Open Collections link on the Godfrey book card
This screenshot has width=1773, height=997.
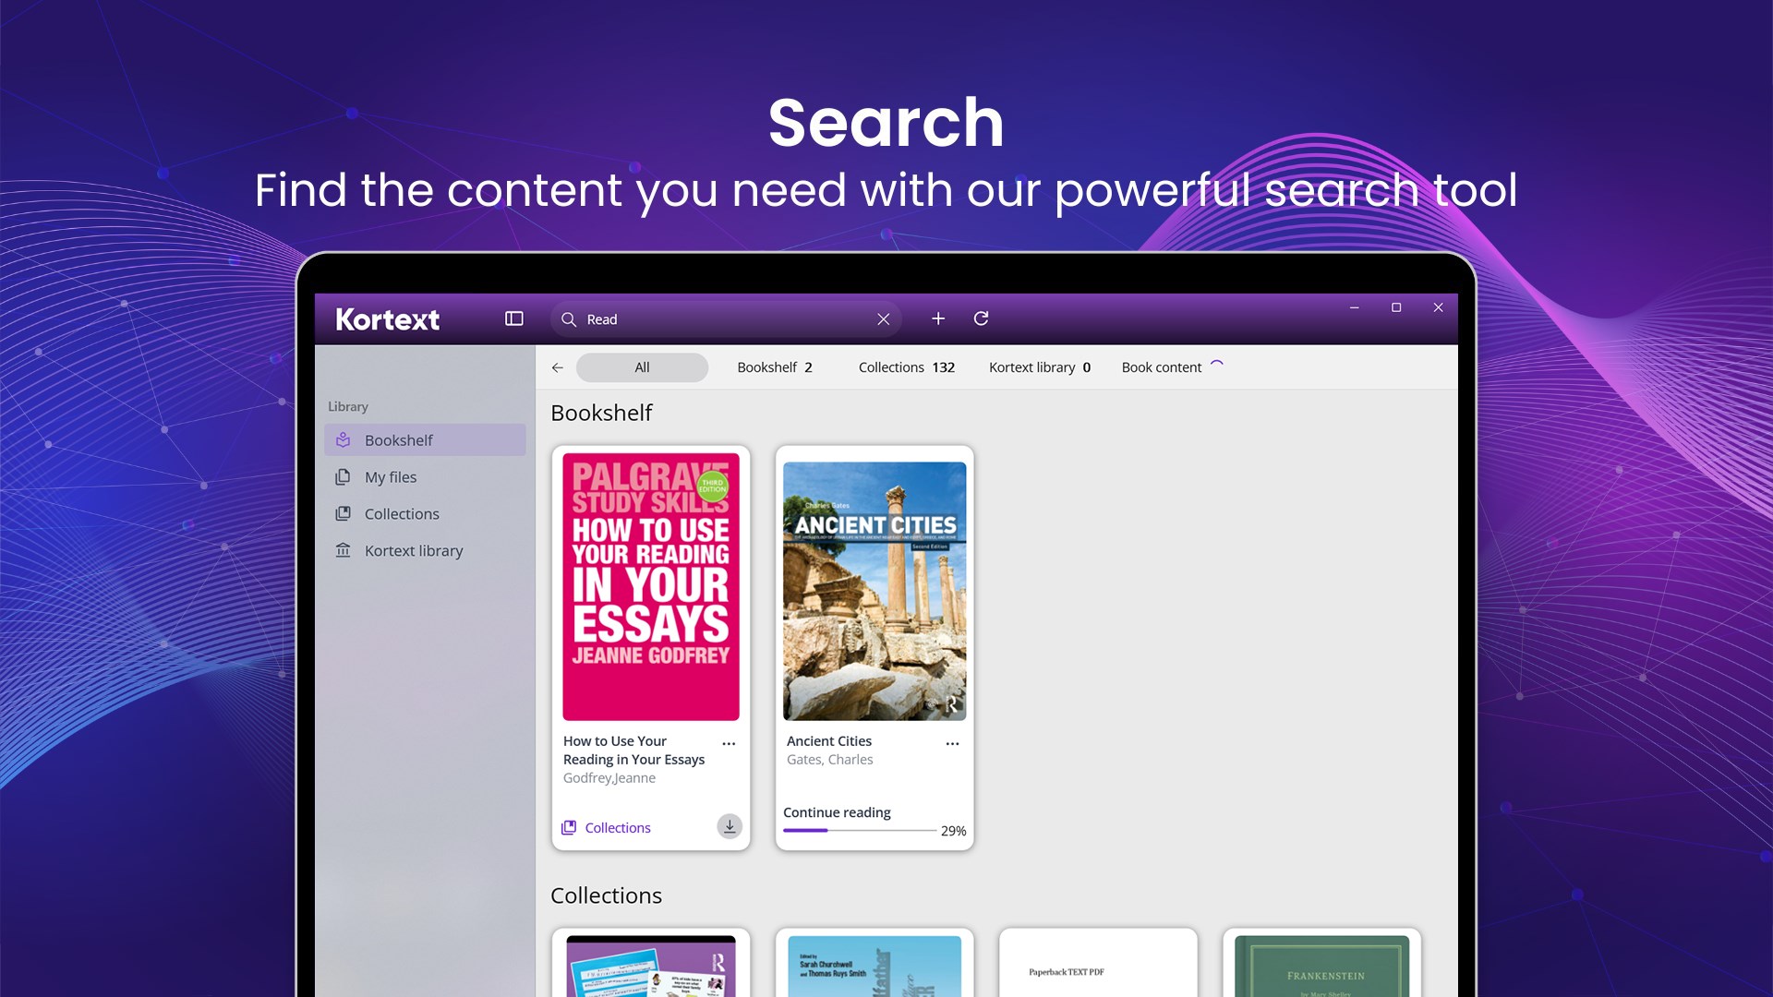click(x=617, y=827)
